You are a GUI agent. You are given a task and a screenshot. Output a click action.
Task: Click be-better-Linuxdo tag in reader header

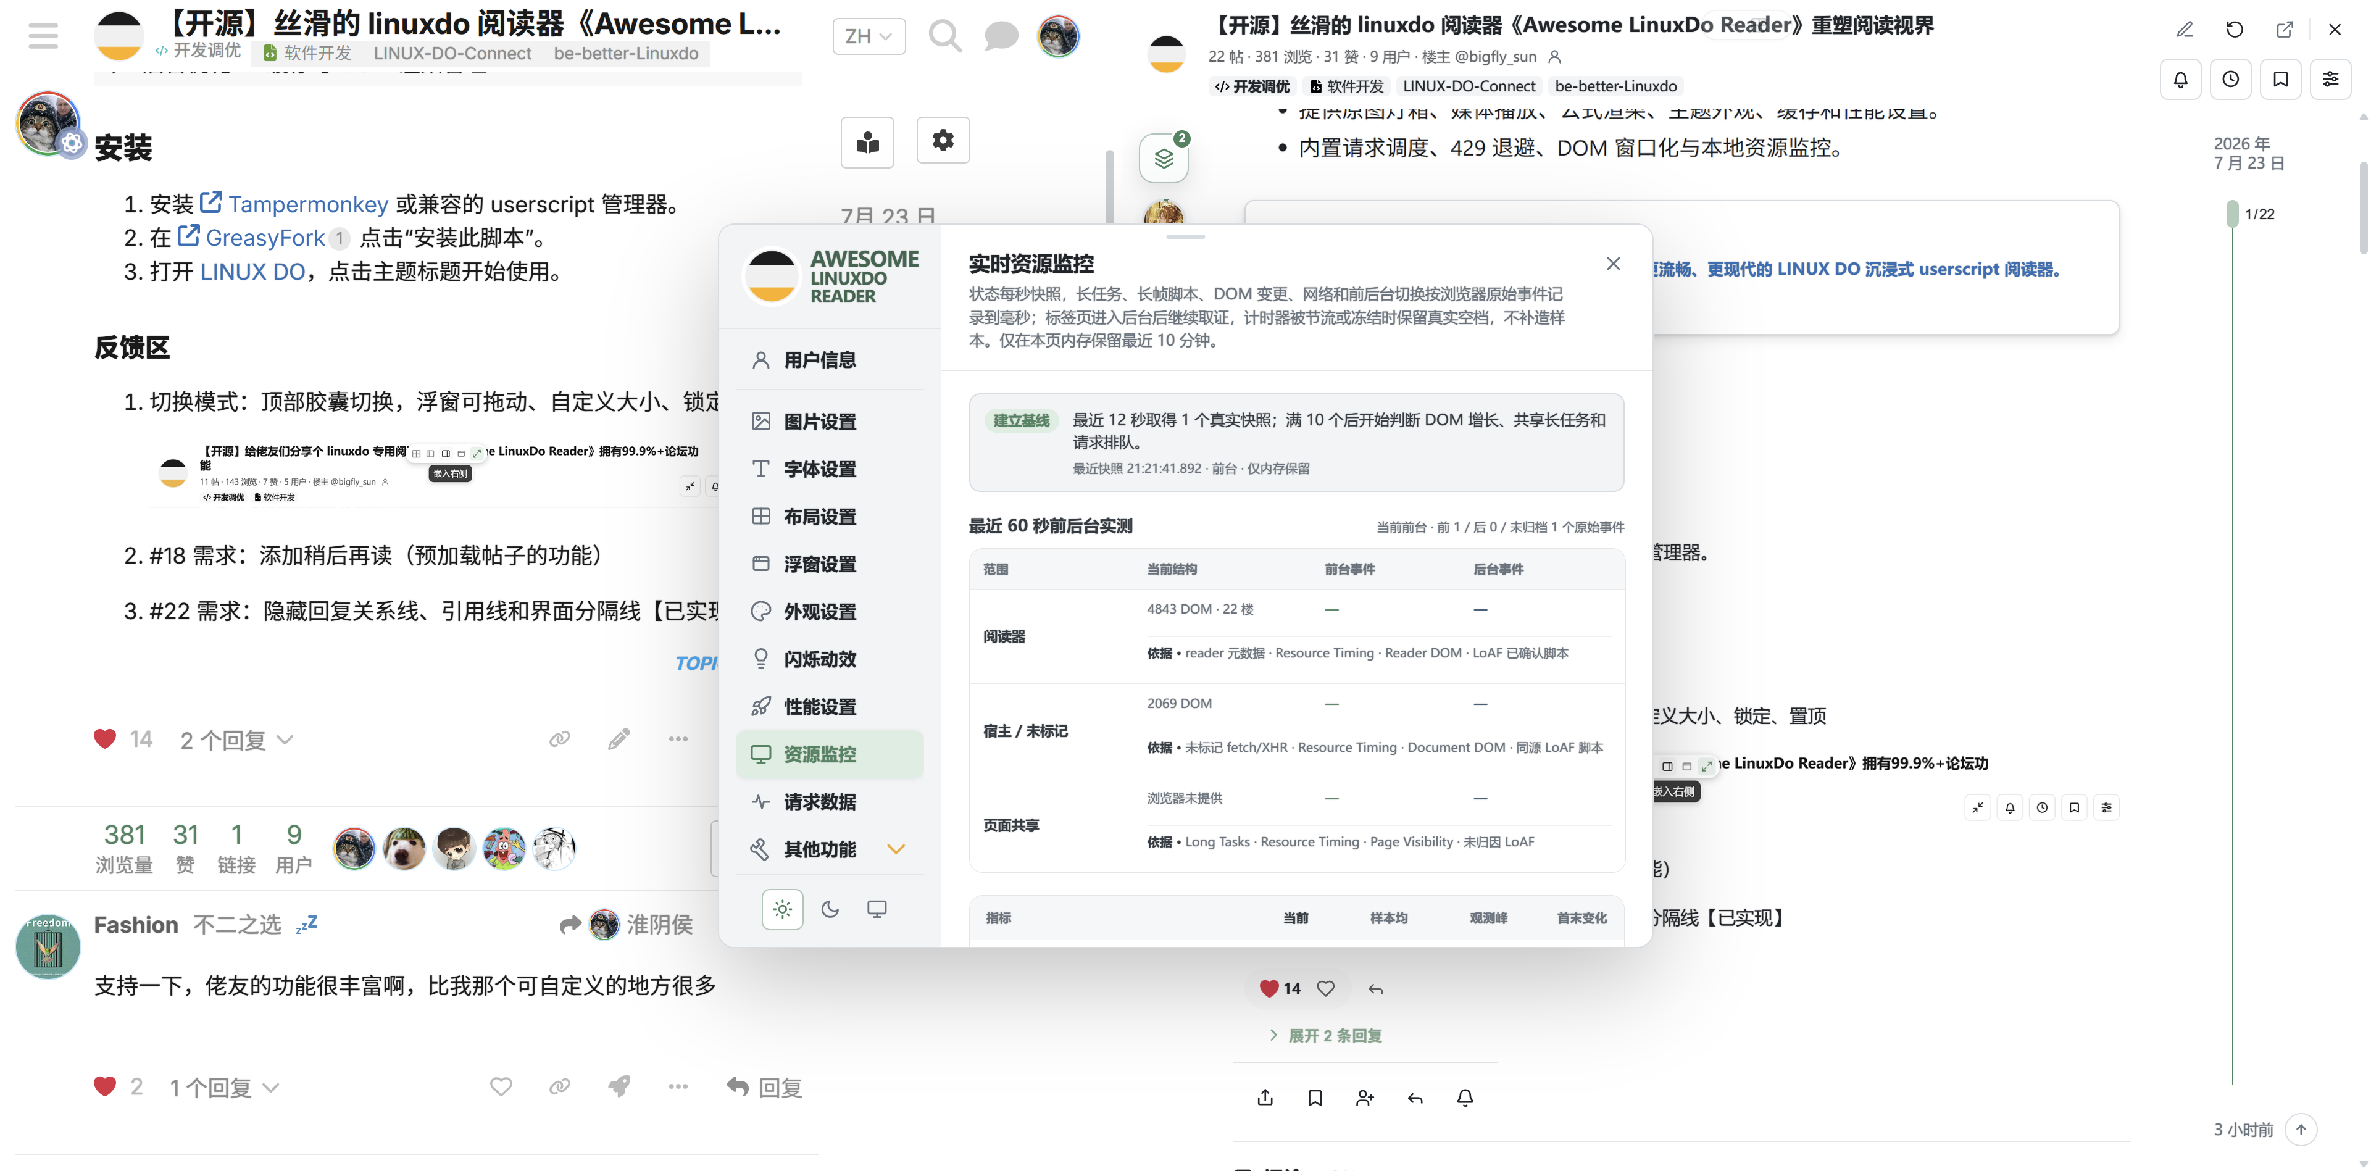(1615, 86)
